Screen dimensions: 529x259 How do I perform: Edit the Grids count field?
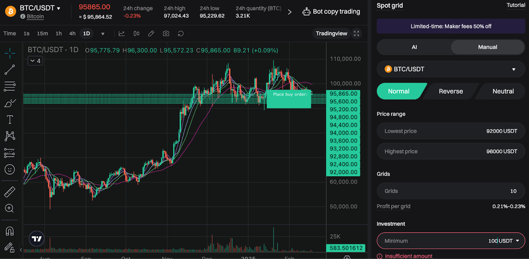451,191
